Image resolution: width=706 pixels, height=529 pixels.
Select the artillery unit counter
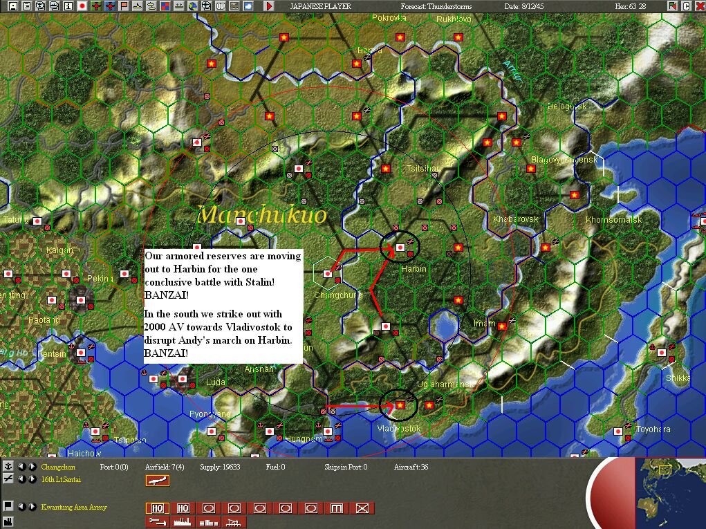(x=336, y=508)
